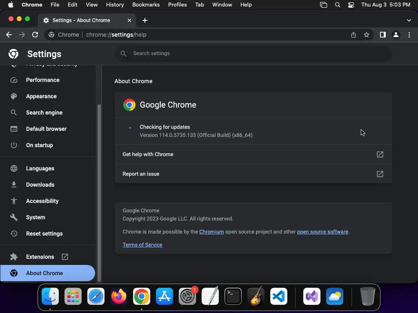The height and width of the screenshot is (313, 418).
Task: Click the Appearance palette icon
Action: pos(13,96)
